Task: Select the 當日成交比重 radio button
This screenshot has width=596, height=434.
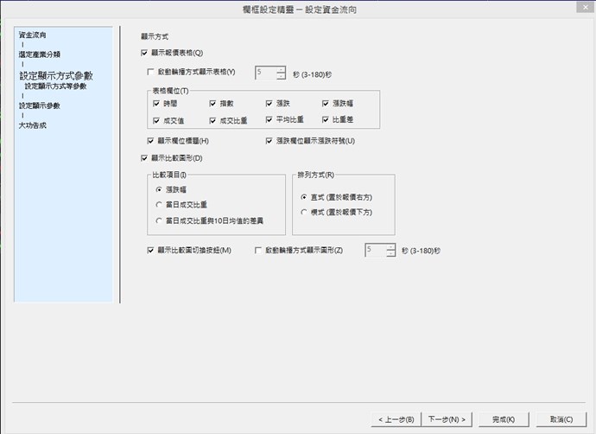Action: click(x=156, y=205)
